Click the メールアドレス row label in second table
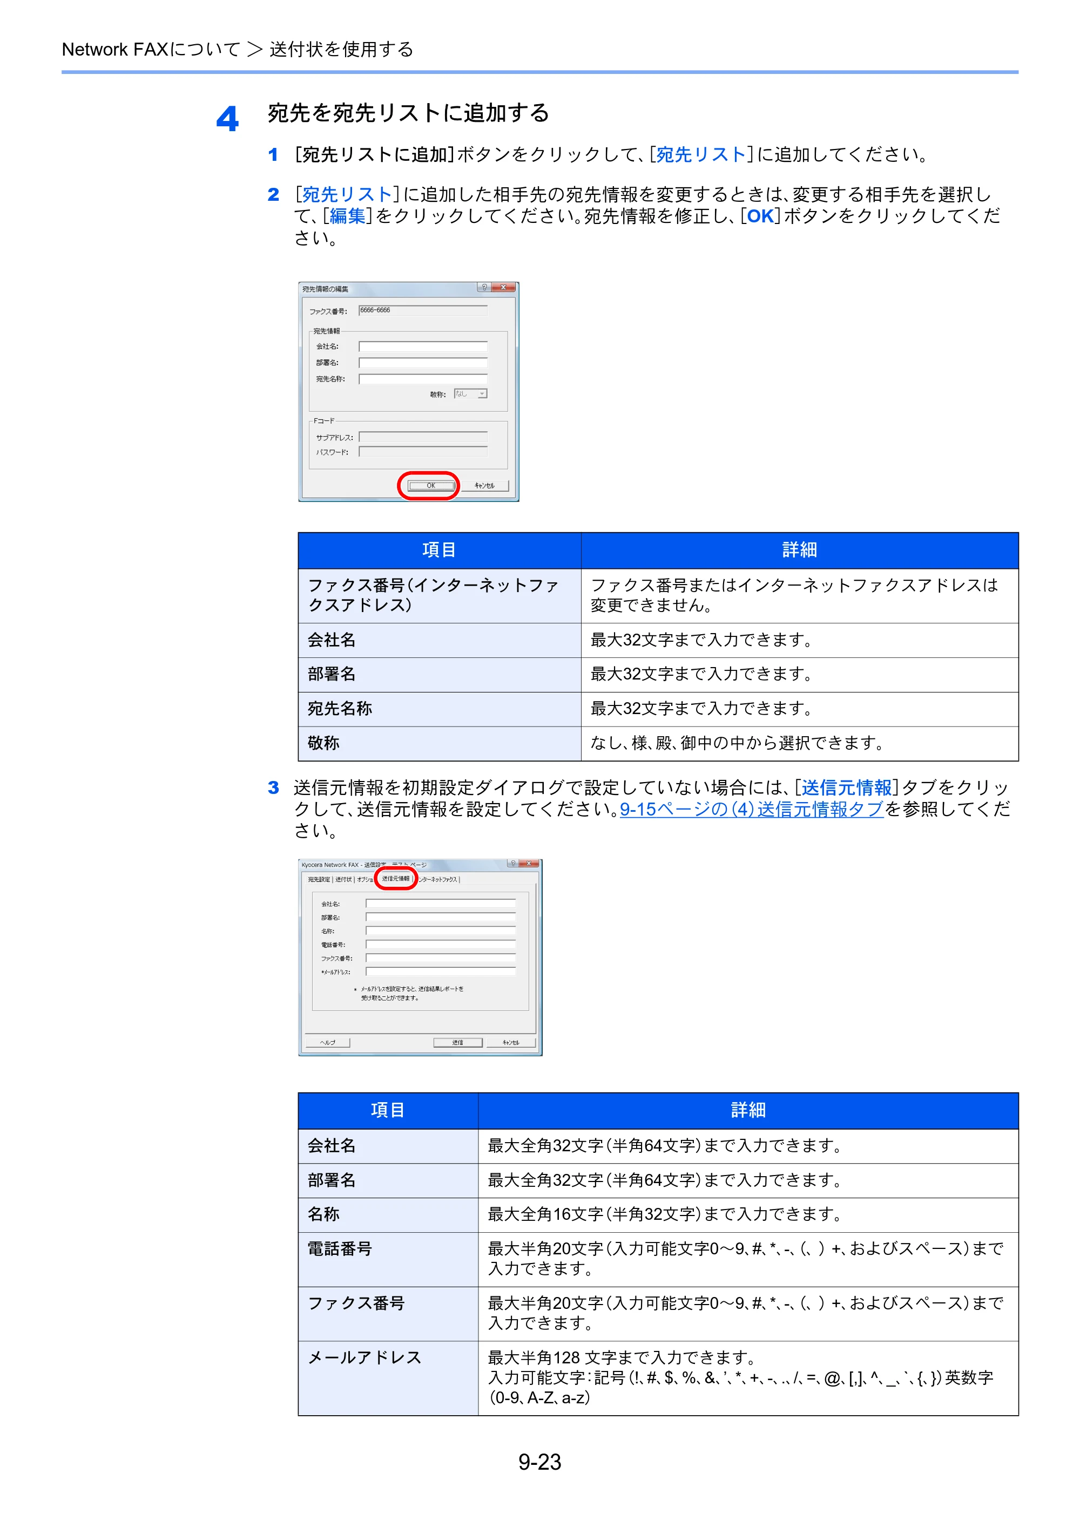Image resolution: width=1080 pixels, height=1528 pixels. (364, 1357)
